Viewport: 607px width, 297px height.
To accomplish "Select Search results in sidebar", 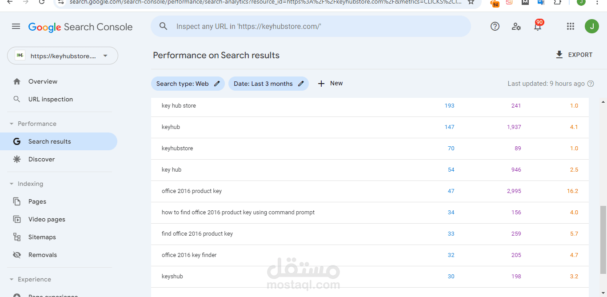I will [59, 141].
